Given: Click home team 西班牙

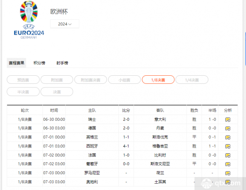Looking at the screenshot, I should 92,146.
